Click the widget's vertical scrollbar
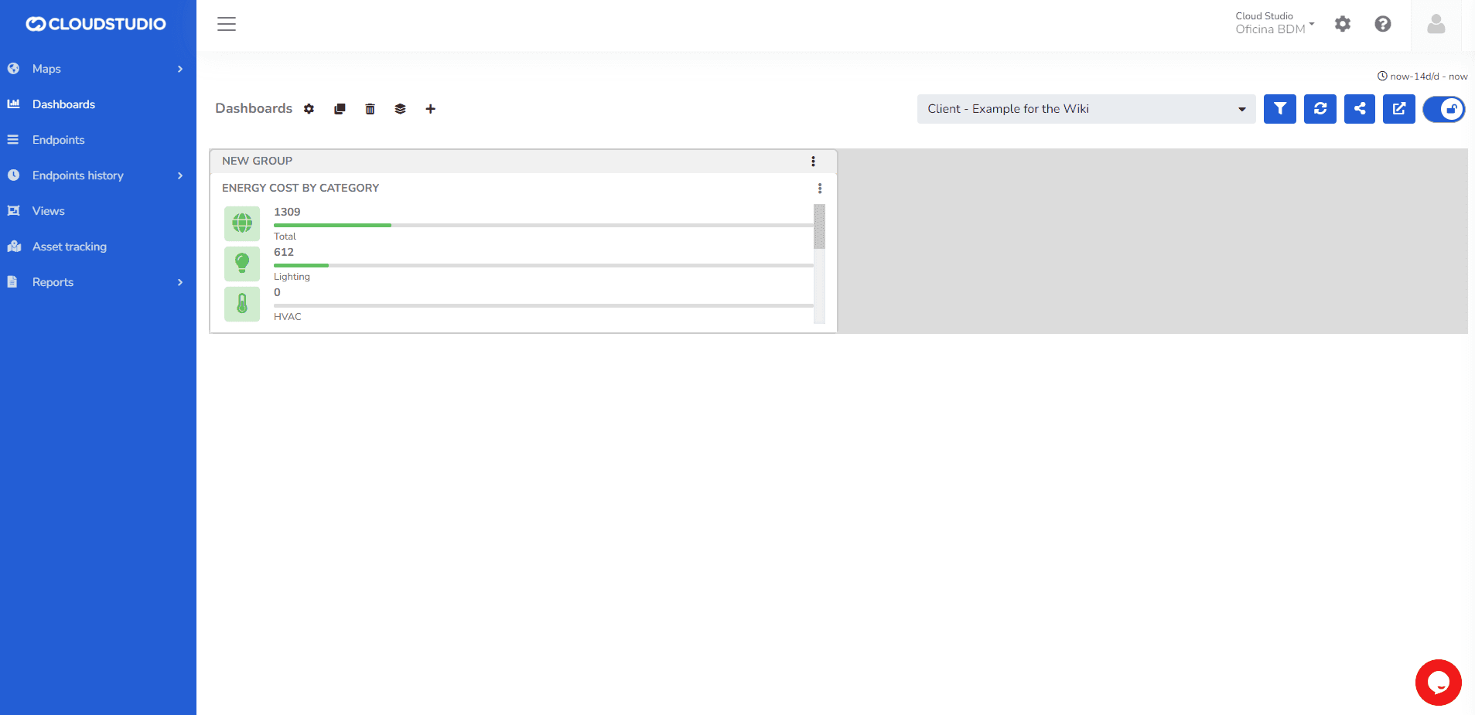Image resolution: width=1475 pixels, height=715 pixels. coord(819,226)
